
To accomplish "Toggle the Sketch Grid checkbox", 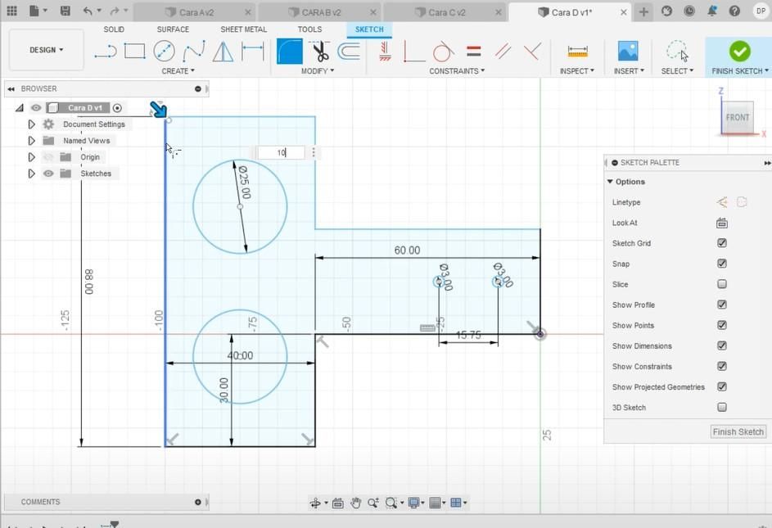I will pyautogui.click(x=722, y=243).
